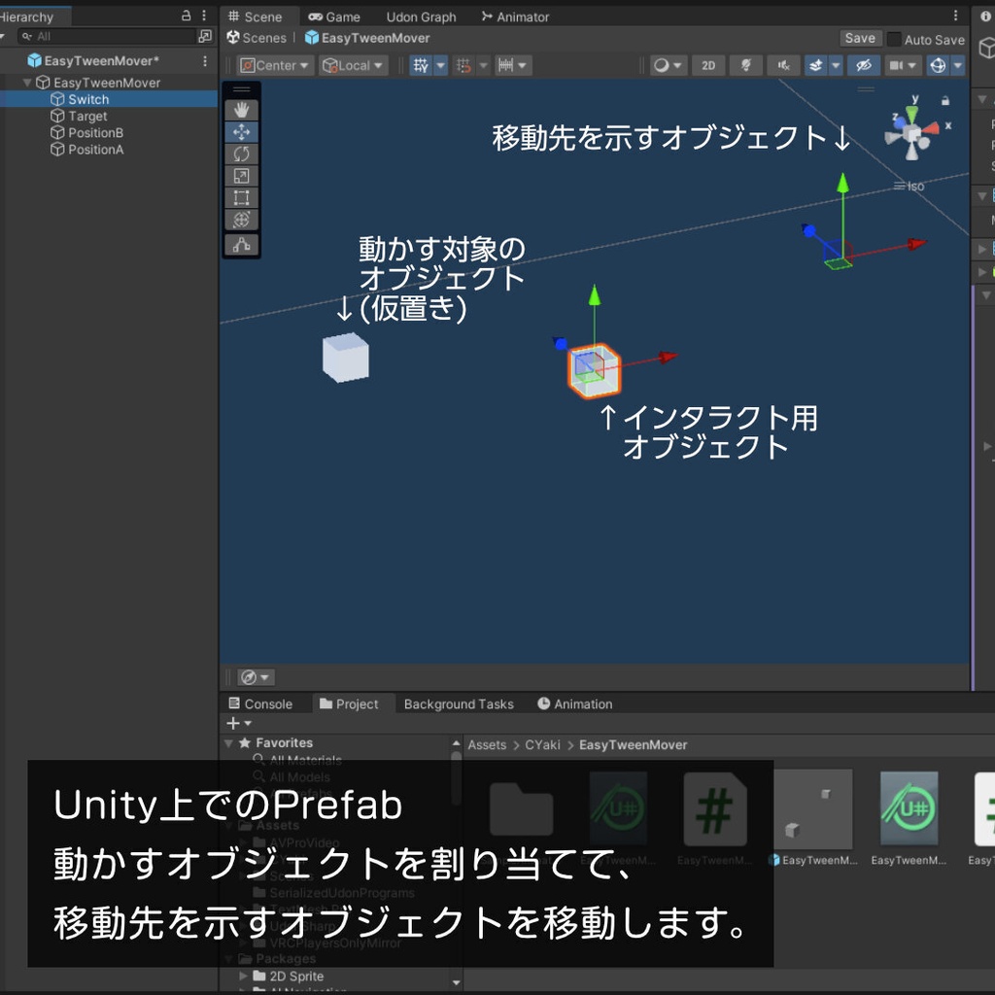Expand the 2D Sprite package folder
Screen dimensions: 995x995
[x=244, y=976]
